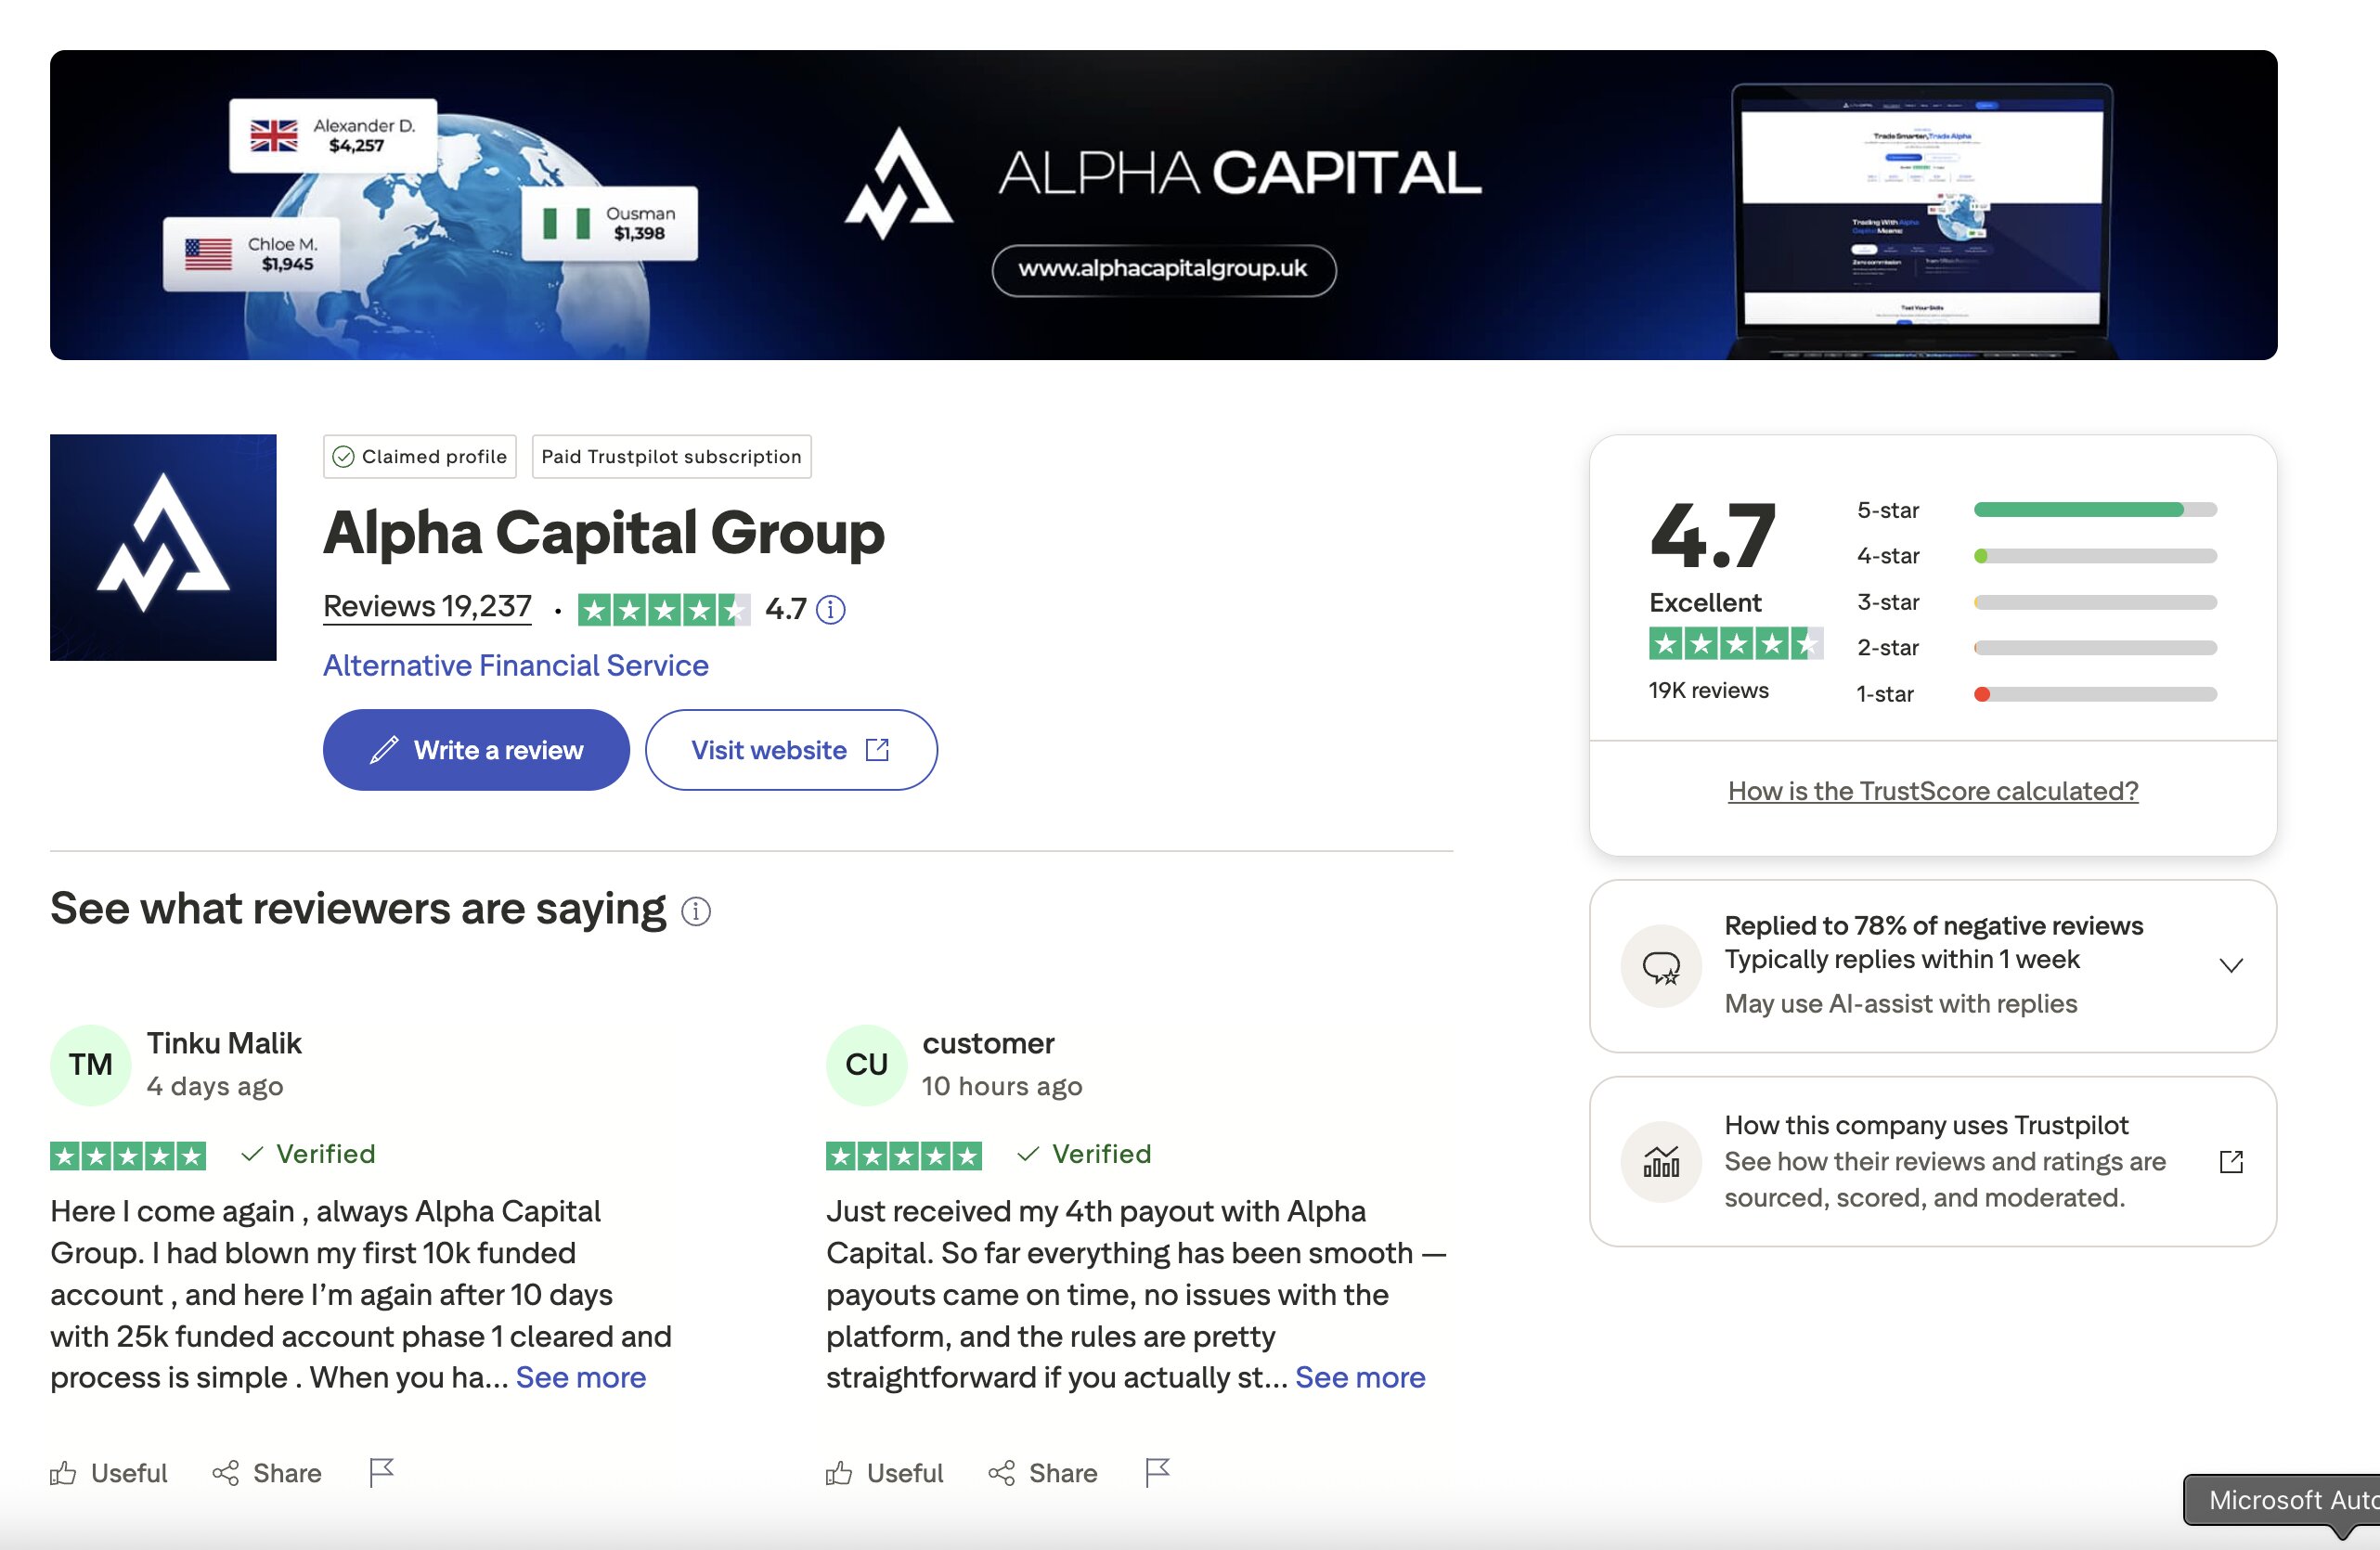
Task: Share customer's review
Action: (1043, 1473)
